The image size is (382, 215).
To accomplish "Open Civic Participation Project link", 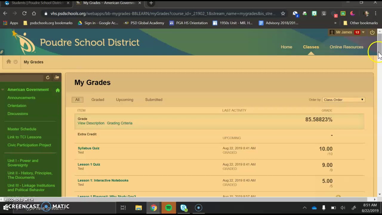I will (x=29, y=145).
